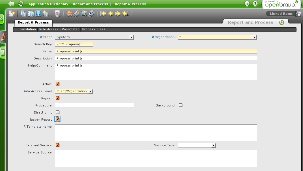Refresh the page with the green refresh icon
The width and height of the screenshot is (303, 171).
tap(21, 4)
